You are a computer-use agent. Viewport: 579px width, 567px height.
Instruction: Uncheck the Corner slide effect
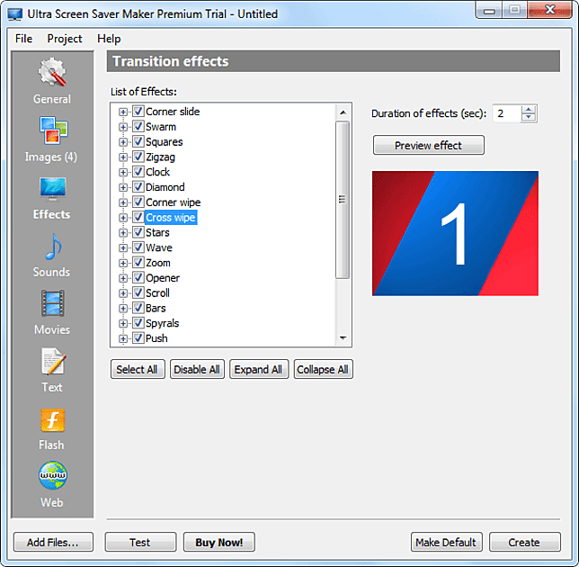138,111
